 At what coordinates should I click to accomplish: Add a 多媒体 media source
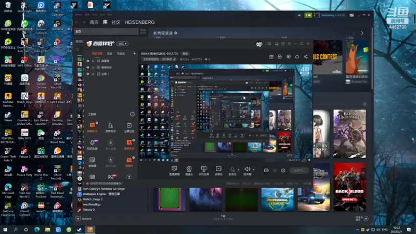(x=218, y=171)
